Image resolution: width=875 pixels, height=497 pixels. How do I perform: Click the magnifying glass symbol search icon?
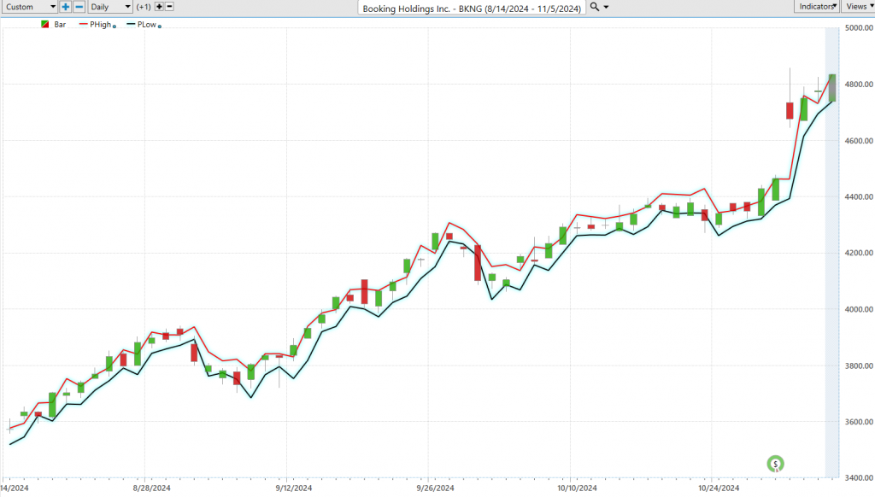pos(594,7)
